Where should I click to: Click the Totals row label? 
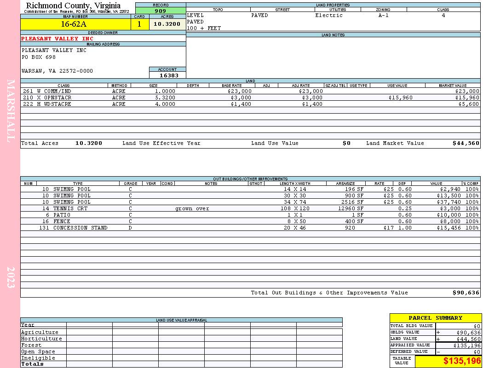(32, 364)
